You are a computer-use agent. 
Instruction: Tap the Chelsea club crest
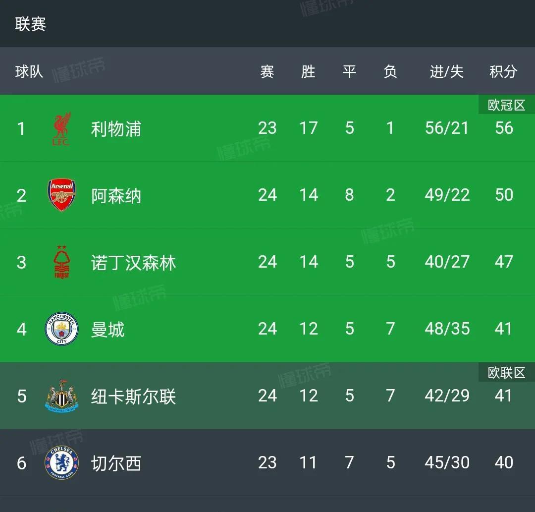coord(62,462)
